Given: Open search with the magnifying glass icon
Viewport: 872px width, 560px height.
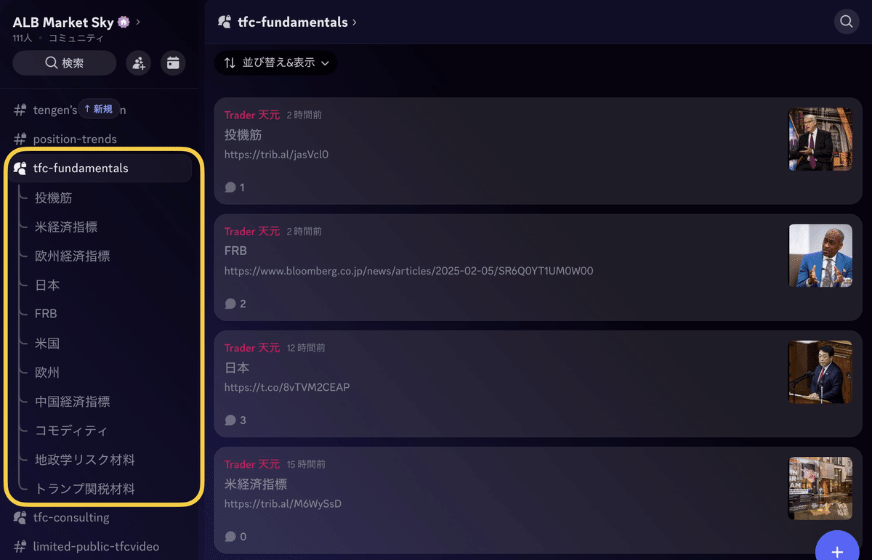Looking at the screenshot, I should 846,22.
